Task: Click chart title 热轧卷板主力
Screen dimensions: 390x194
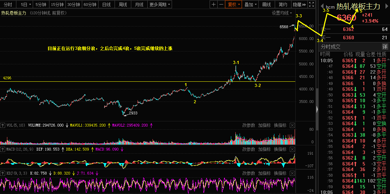Action: pos(14,13)
